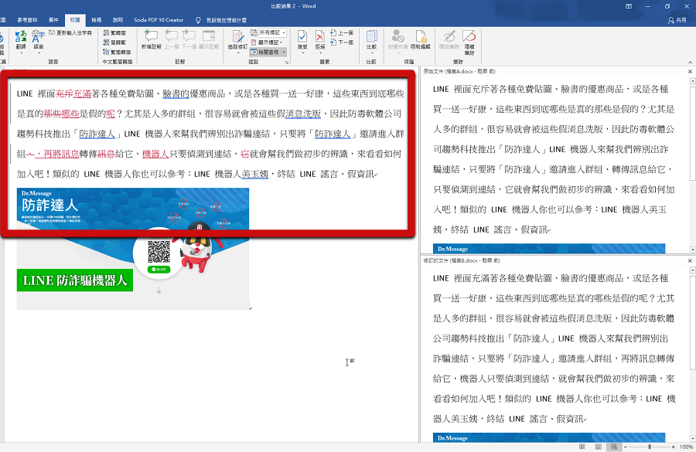The width and height of the screenshot is (696, 452).
Task: Click the Translate (翻譯) icon
Action: [21, 37]
